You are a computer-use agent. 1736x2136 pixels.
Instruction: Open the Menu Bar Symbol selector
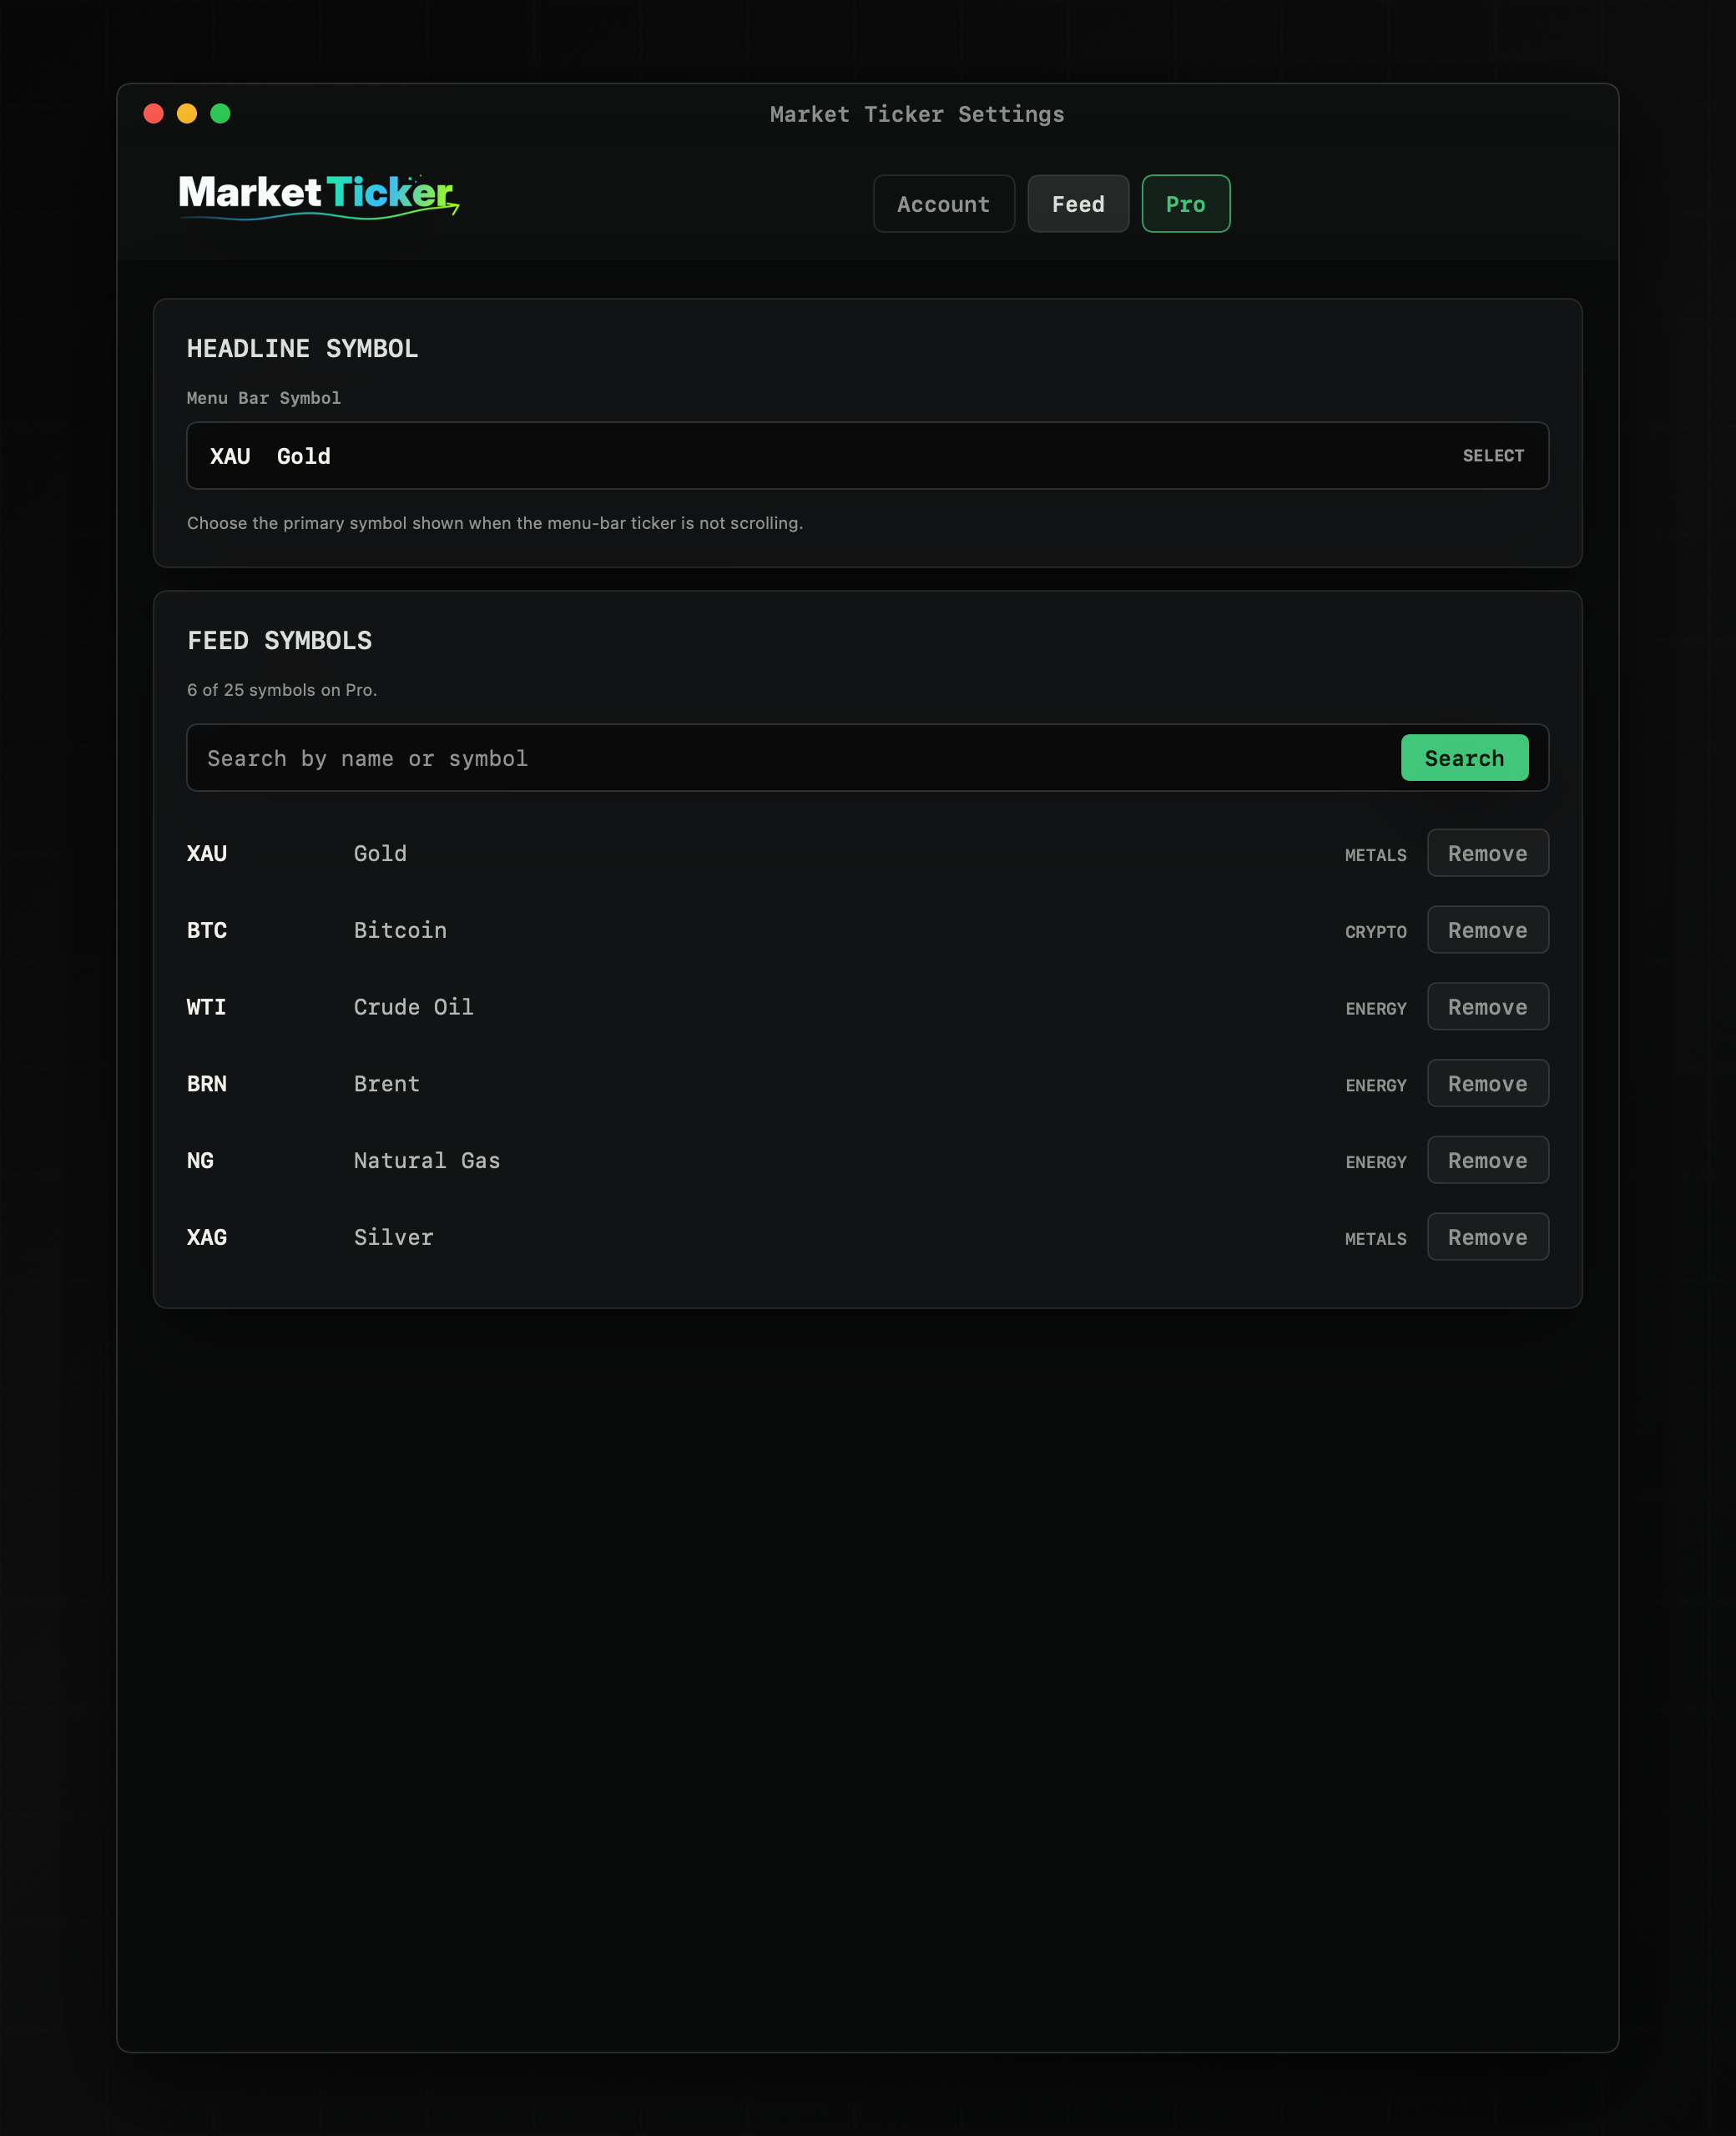tap(867, 456)
